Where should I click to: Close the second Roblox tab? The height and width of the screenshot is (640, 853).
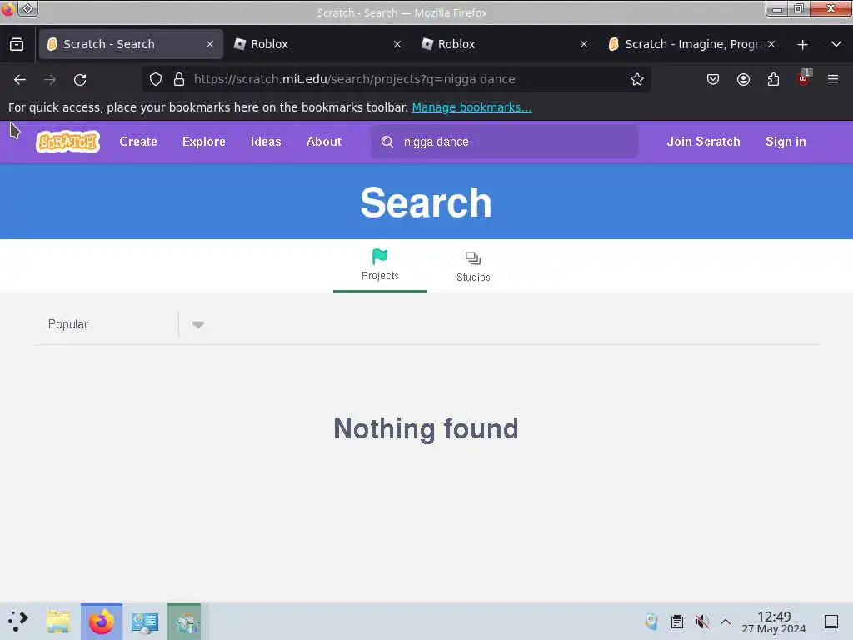[x=584, y=44]
